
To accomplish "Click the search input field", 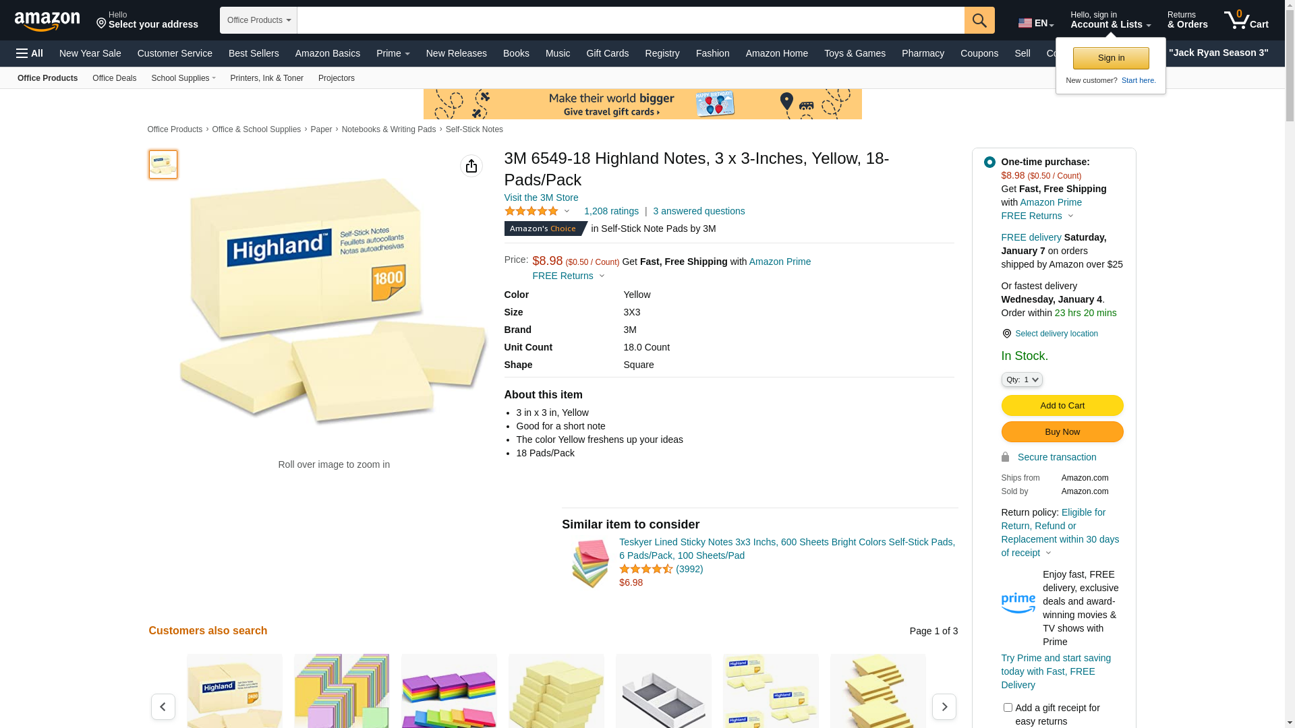I will pos(631,20).
